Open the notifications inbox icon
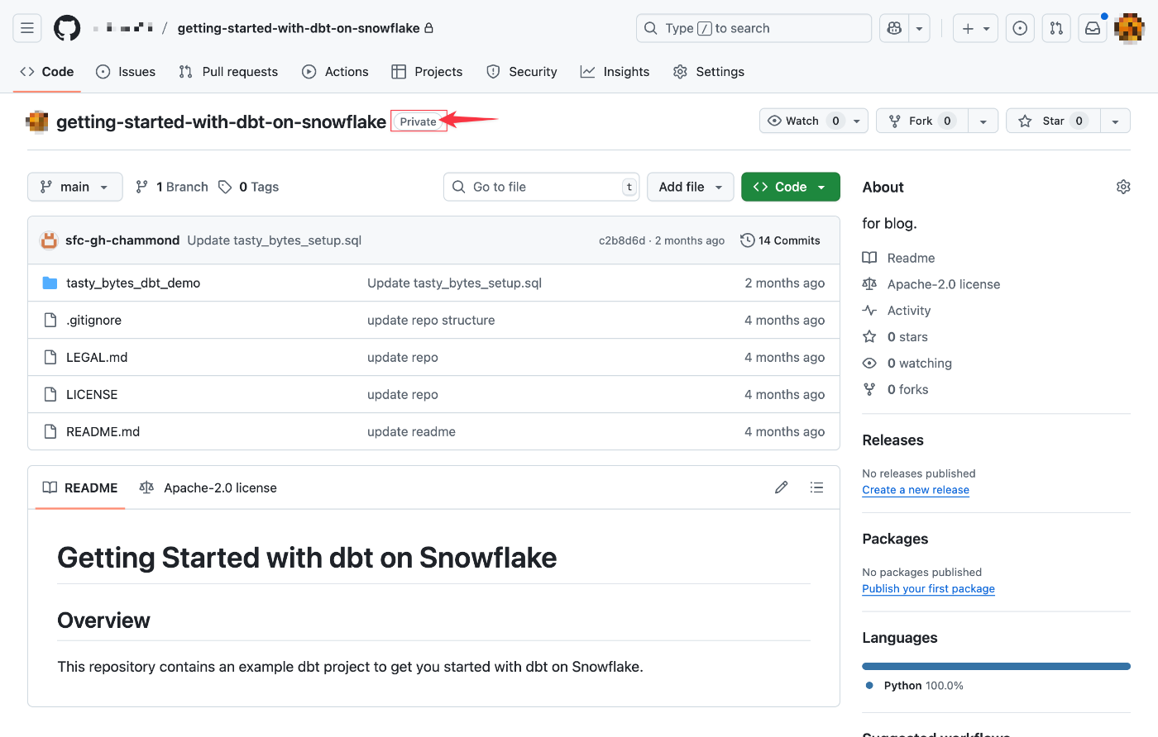Image resolution: width=1158 pixels, height=737 pixels. tap(1093, 28)
